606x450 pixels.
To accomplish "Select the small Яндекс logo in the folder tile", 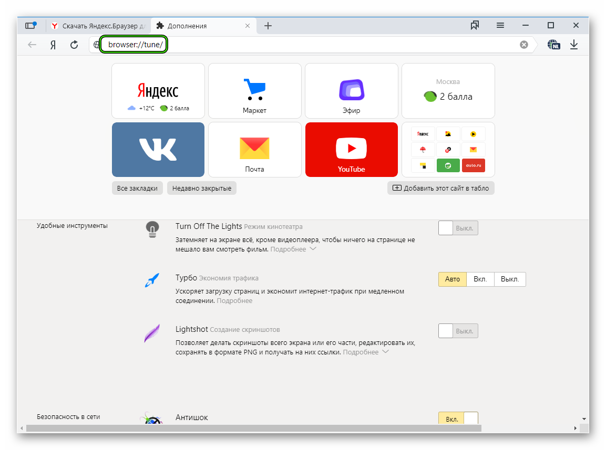I will pos(423,134).
